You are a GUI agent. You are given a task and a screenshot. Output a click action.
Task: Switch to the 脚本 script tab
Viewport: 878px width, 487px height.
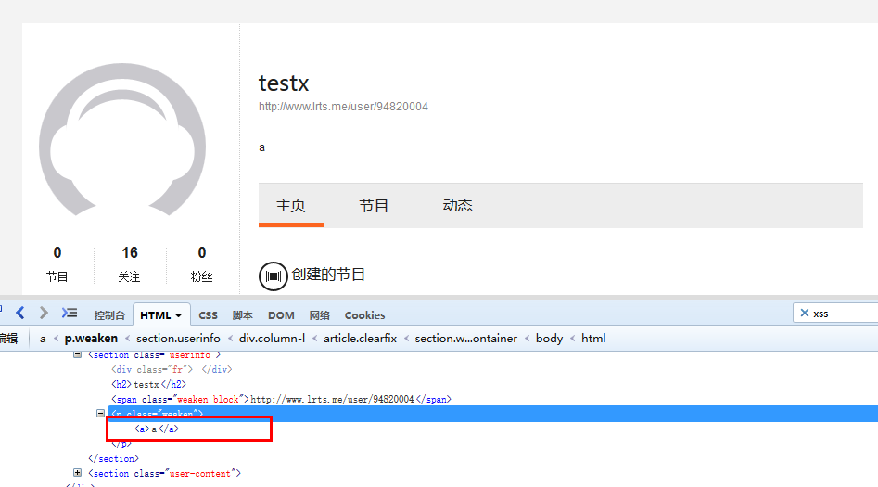pos(243,315)
